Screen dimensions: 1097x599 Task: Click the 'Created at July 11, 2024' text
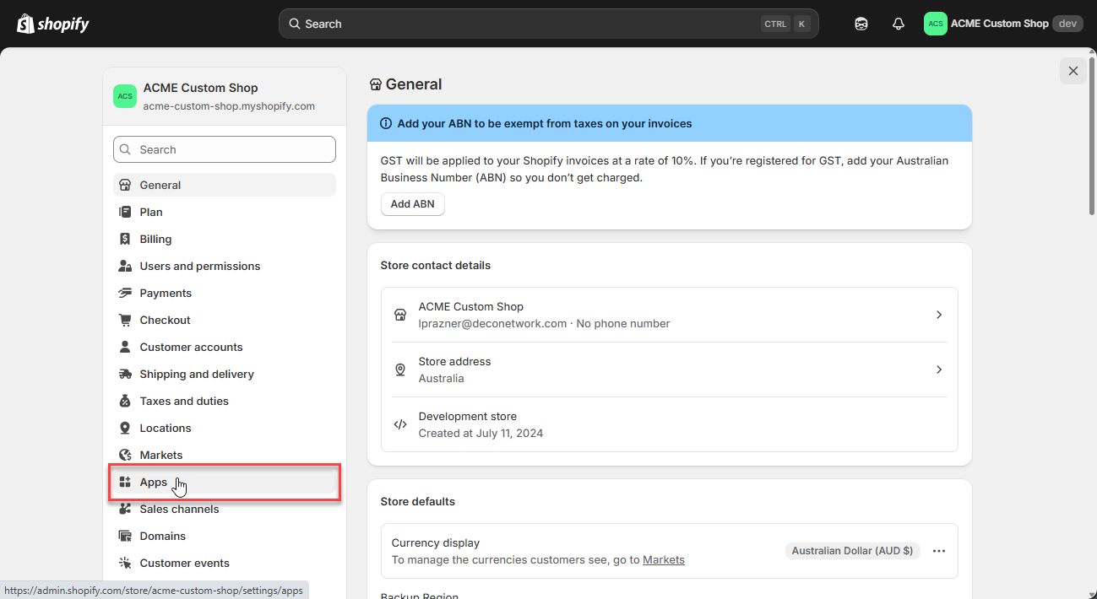[481, 433]
